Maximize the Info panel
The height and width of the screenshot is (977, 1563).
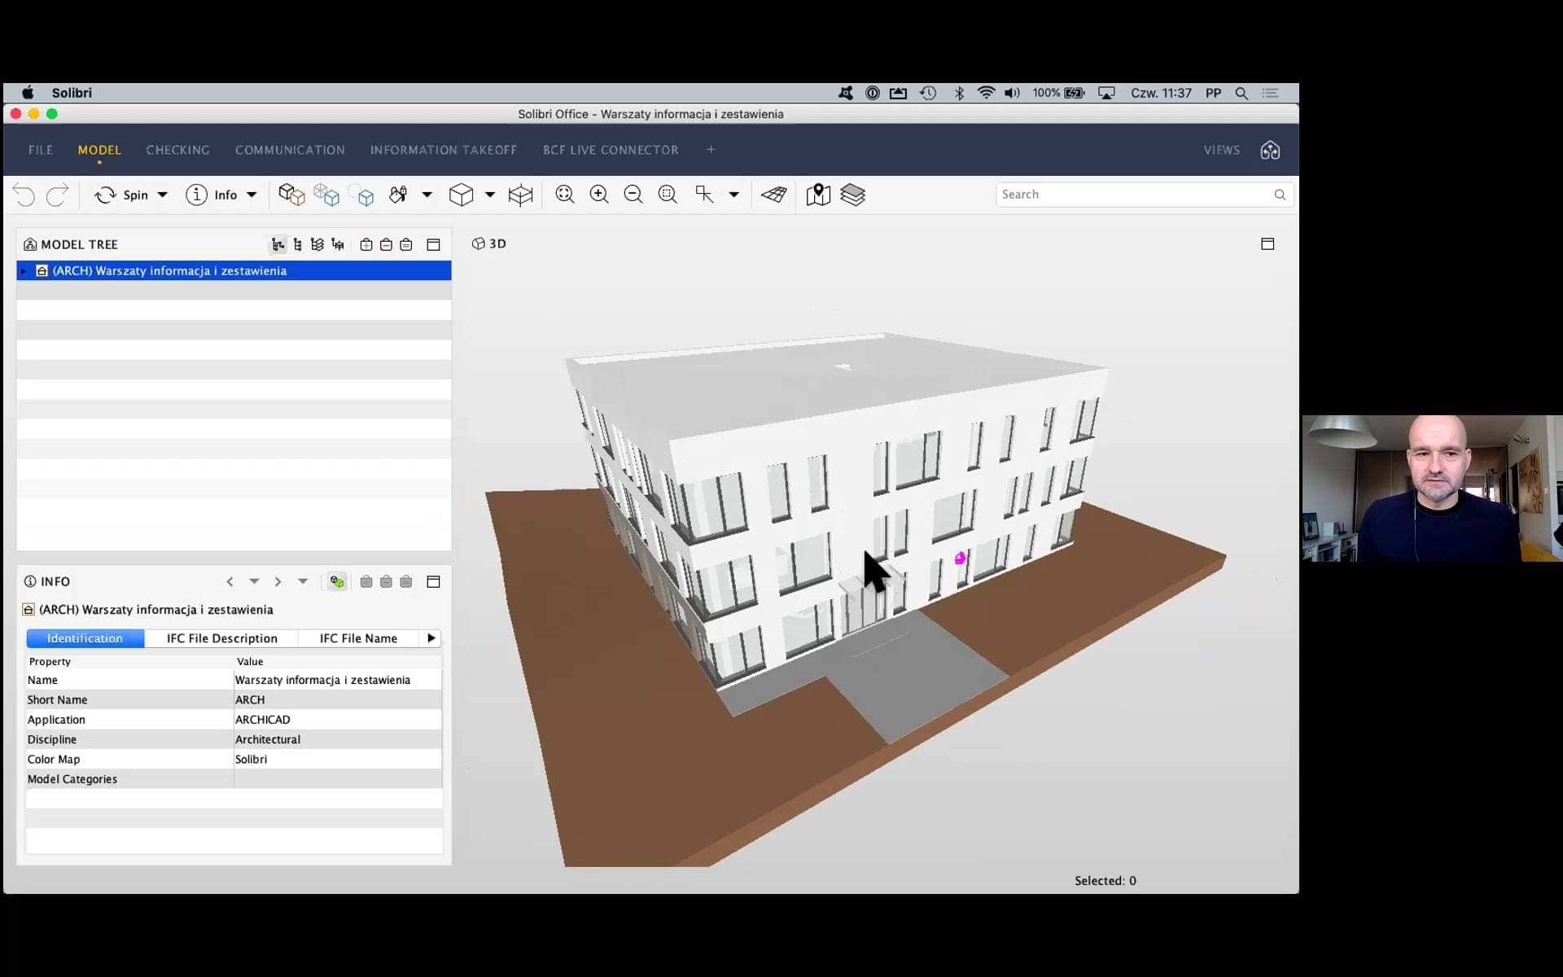(x=434, y=581)
